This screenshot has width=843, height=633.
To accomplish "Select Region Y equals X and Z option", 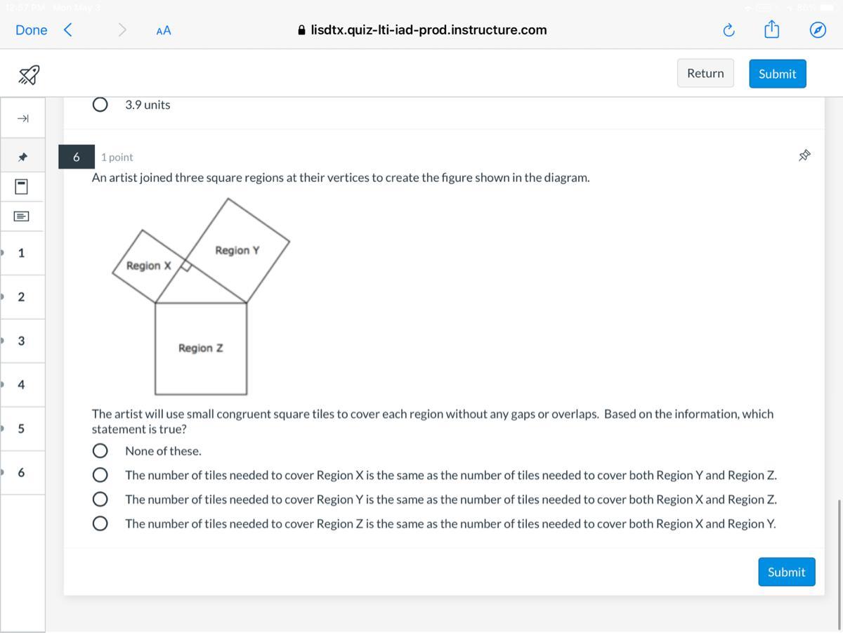I will click(x=100, y=500).
